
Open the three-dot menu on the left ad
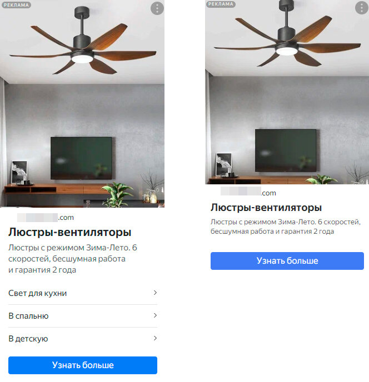coord(157,8)
